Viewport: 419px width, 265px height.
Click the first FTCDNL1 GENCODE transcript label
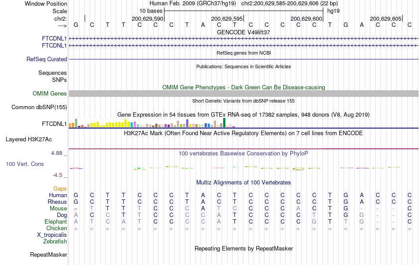click(54, 39)
